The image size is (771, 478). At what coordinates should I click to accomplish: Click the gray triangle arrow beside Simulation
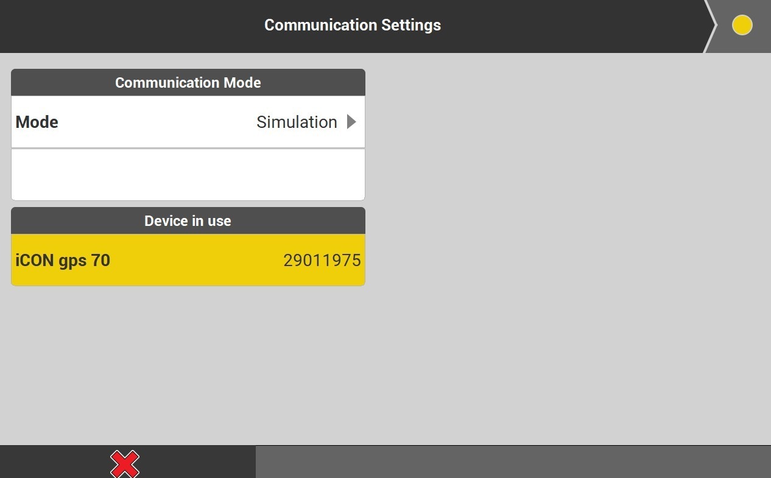coord(351,122)
